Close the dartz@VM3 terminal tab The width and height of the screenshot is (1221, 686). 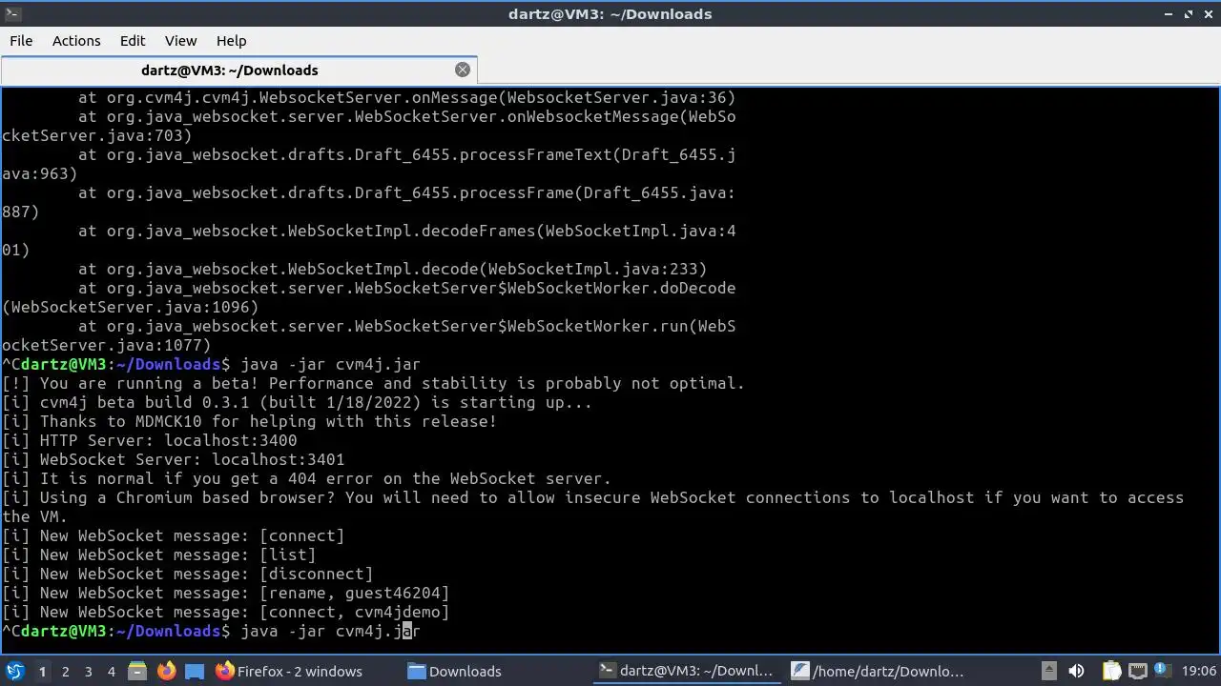coord(463,70)
